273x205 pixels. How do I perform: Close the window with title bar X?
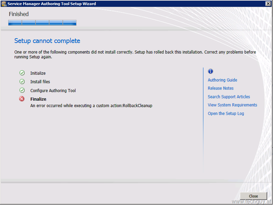[x=268, y=4]
